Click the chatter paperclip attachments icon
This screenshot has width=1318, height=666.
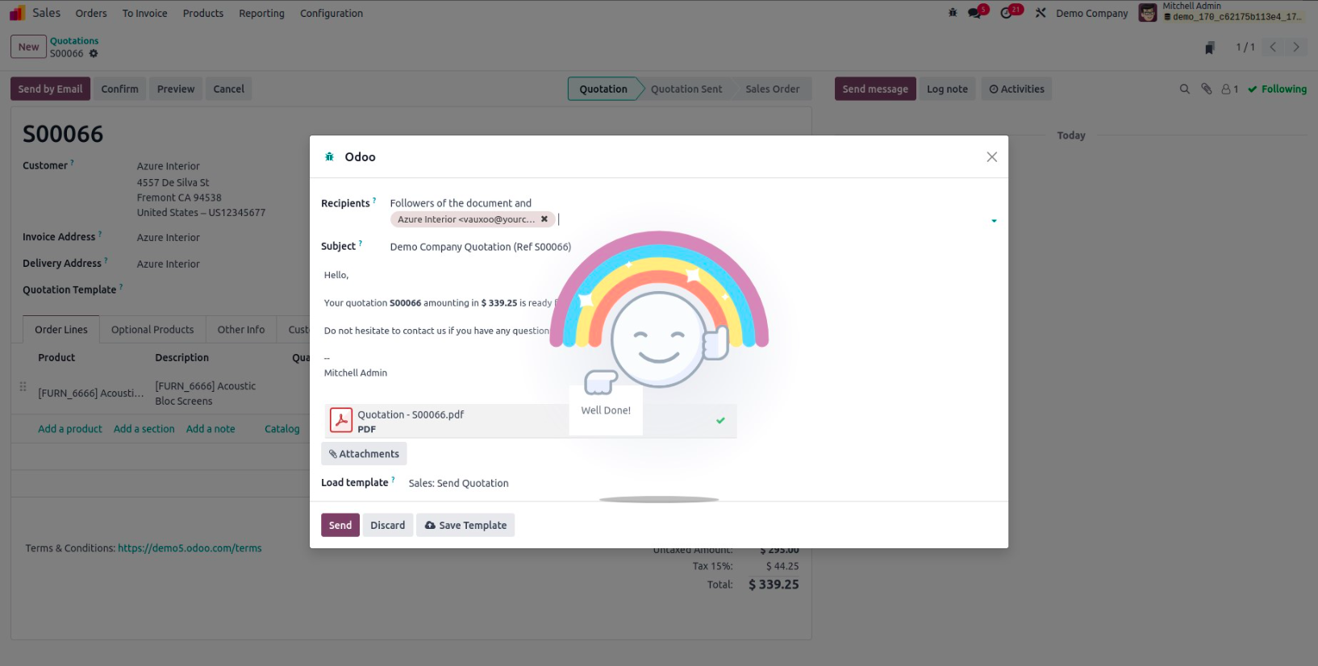(x=1206, y=89)
